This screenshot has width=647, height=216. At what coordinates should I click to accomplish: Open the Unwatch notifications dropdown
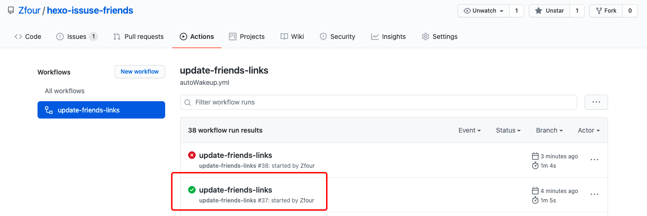point(483,11)
